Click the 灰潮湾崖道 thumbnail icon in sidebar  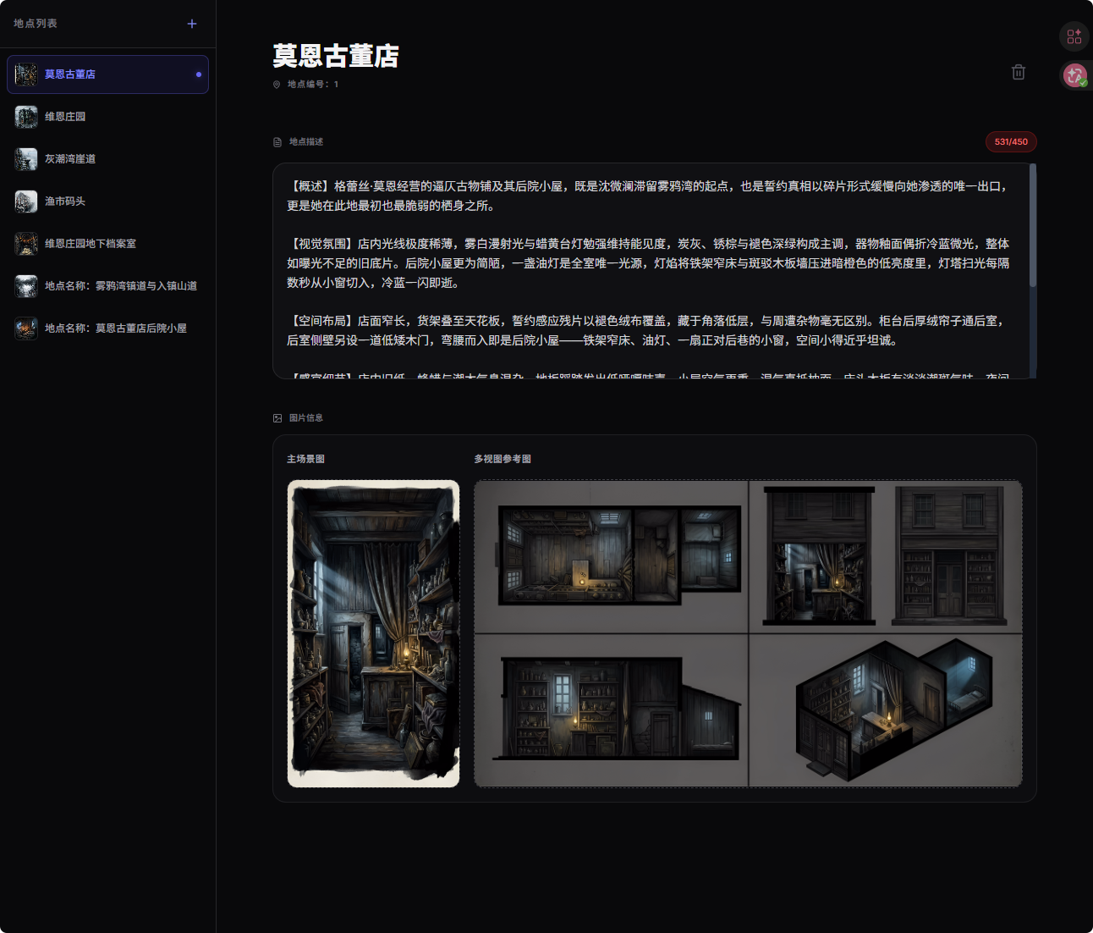[26, 159]
